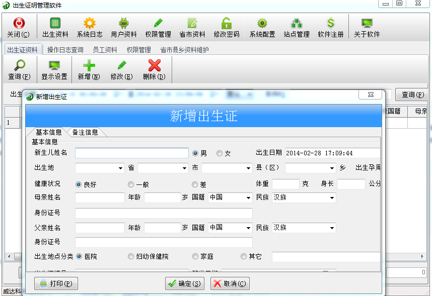
Task: Open 权限管理 pencil icon in the main toolbar
Action: [x=158, y=23]
